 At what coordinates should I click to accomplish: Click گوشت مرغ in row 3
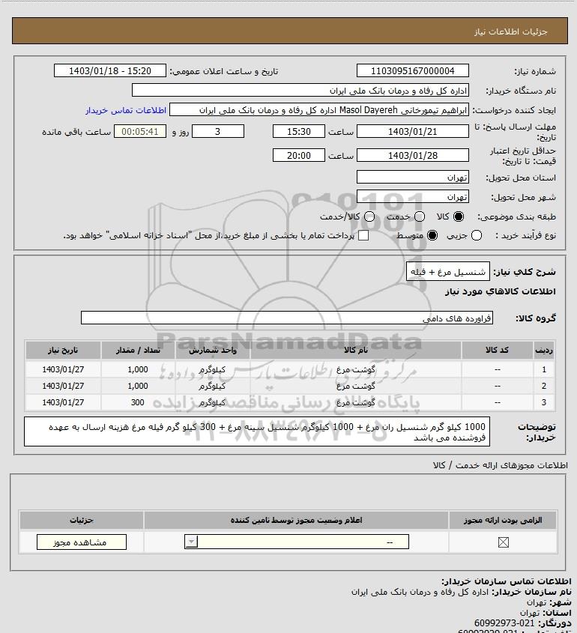pos(356,402)
